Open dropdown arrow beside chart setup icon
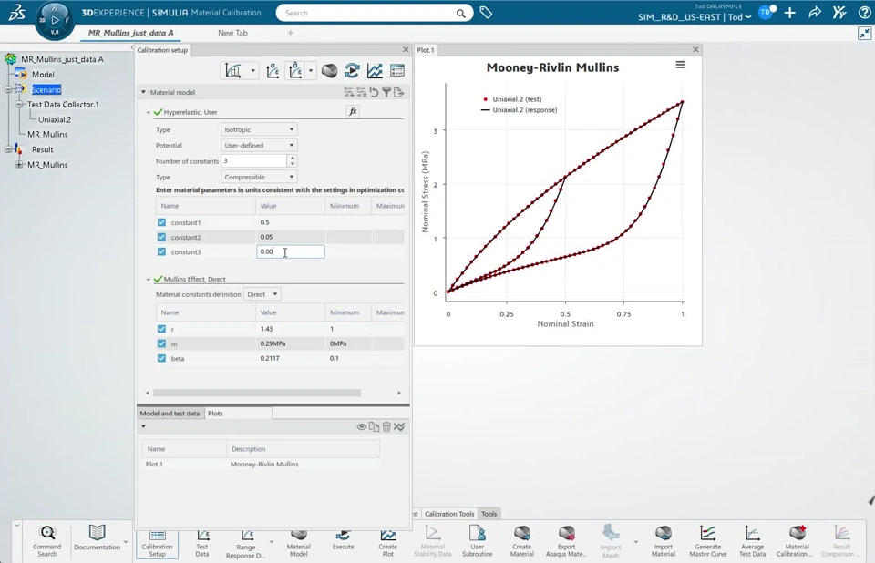This screenshot has width=875, height=563. [252, 71]
